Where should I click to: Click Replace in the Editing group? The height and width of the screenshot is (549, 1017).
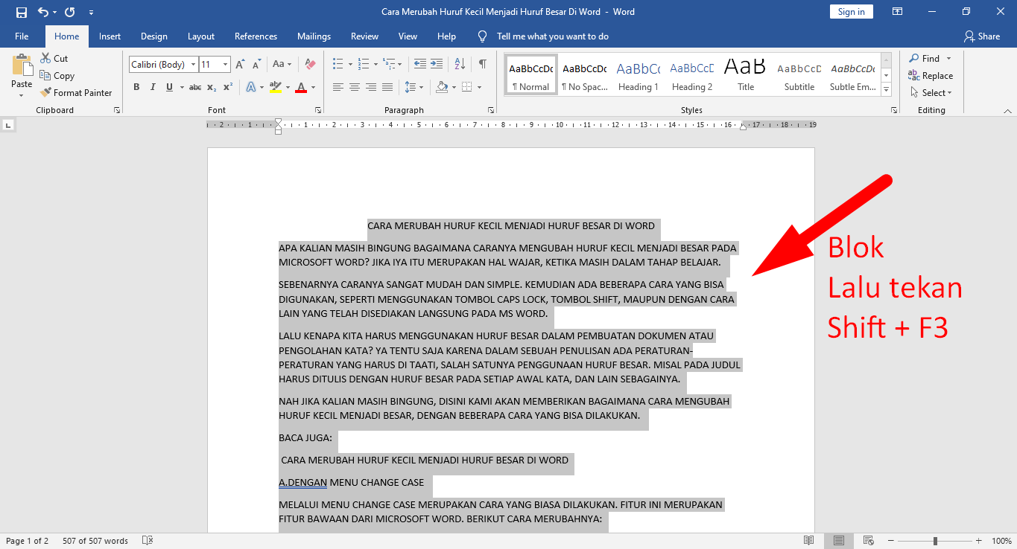(x=931, y=75)
